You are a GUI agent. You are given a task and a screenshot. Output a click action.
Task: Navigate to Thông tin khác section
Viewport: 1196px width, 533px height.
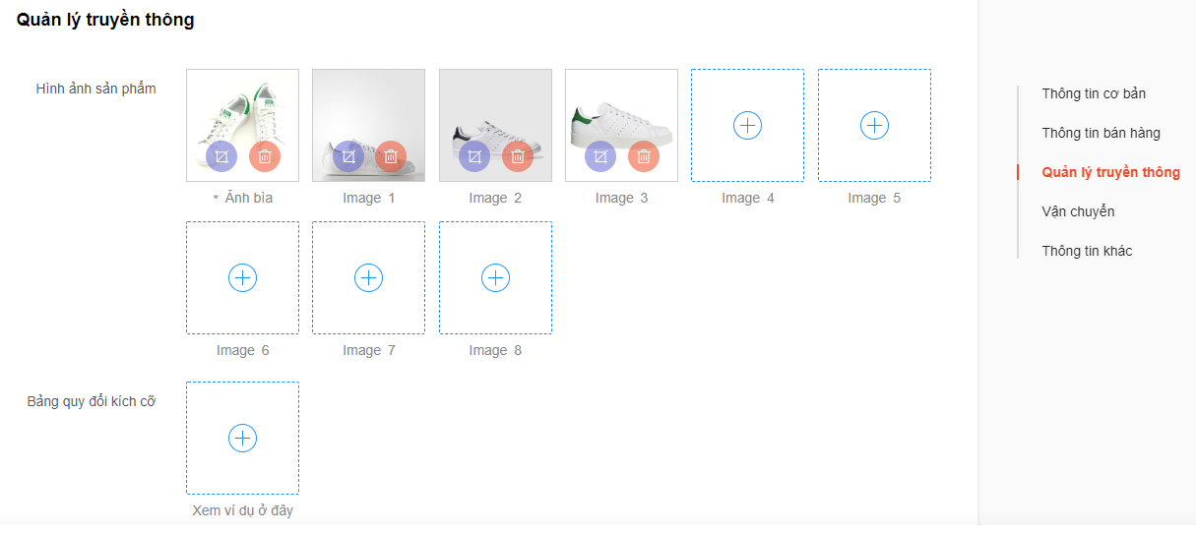(1087, 251)
